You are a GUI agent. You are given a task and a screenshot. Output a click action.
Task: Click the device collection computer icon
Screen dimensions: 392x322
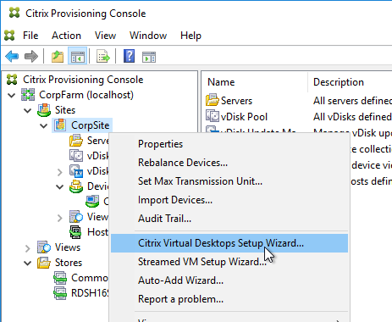point(92,202)
